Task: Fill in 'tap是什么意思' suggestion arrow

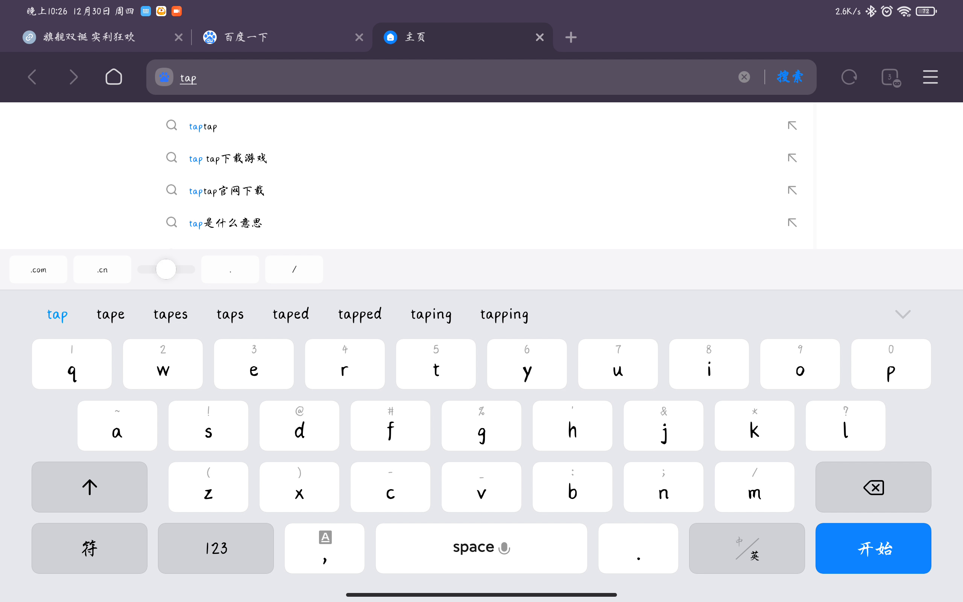Action: click(x=792, y=223)
